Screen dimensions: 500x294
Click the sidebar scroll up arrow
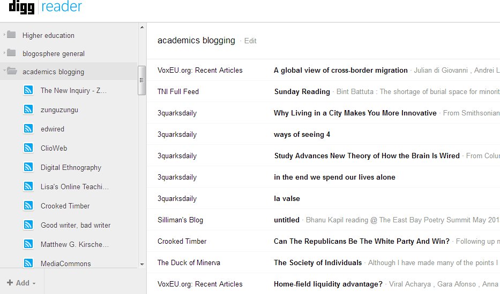pos(142,27)
